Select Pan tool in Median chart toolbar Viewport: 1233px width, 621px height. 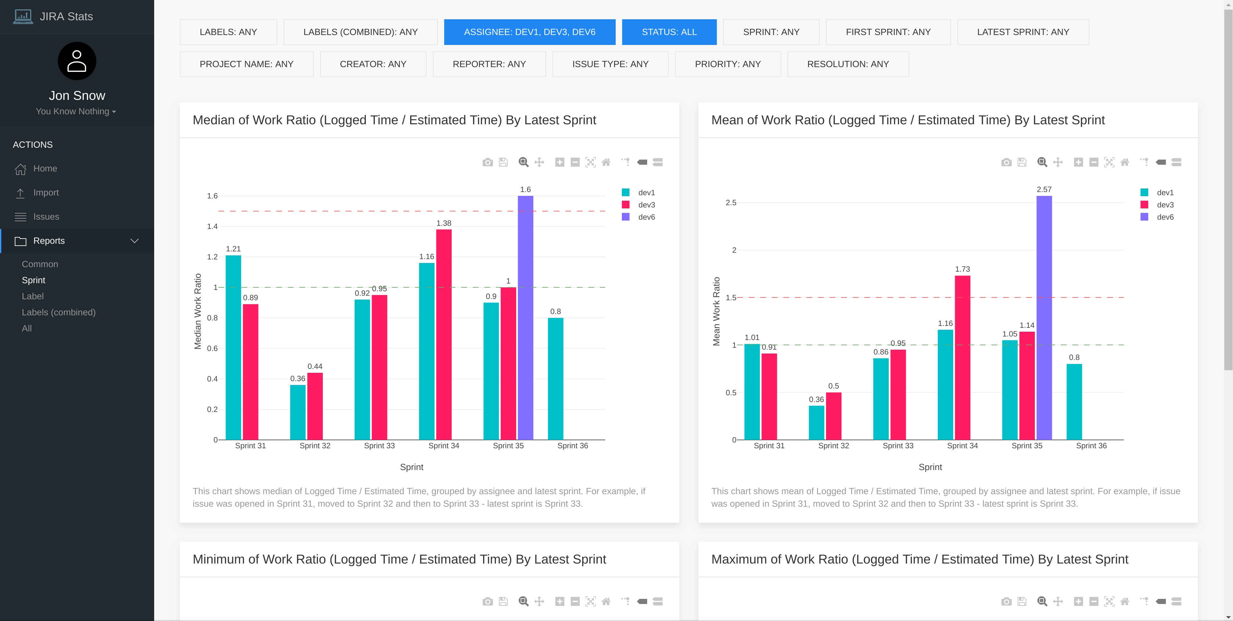pos(539,162)
